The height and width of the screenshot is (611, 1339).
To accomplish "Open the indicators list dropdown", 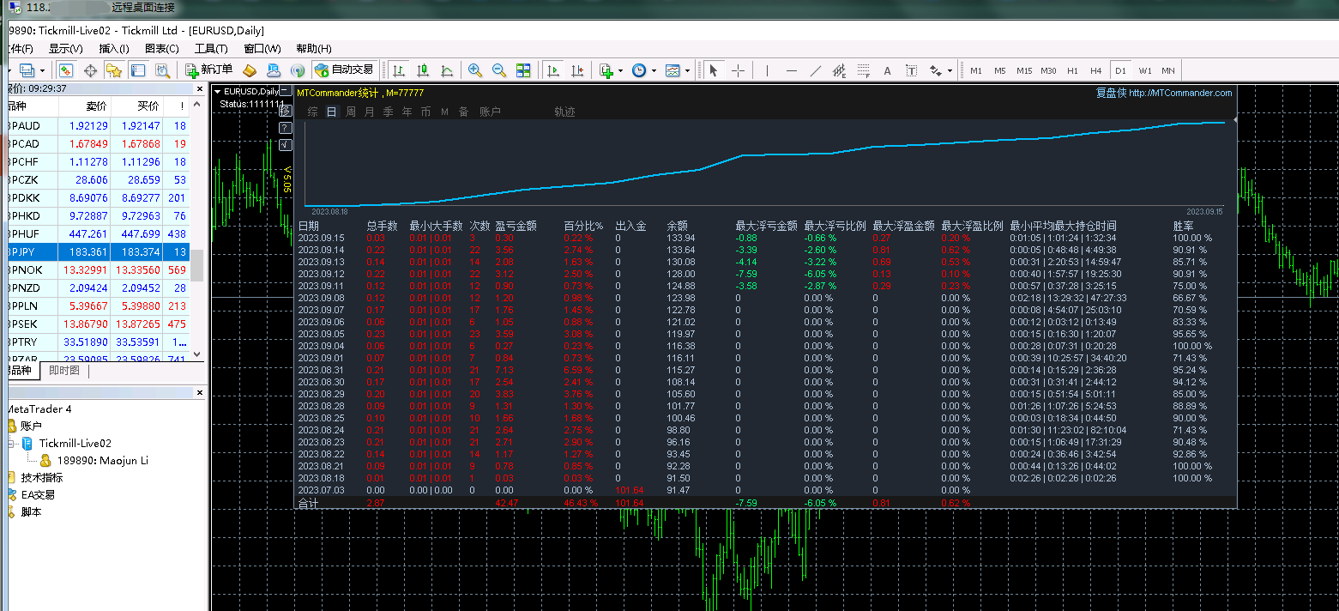I will coord(610,70).
